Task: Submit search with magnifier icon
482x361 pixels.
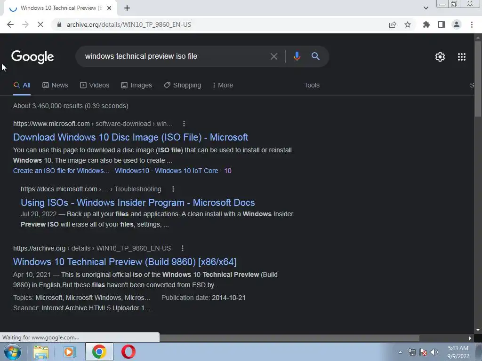Action: 315,56
